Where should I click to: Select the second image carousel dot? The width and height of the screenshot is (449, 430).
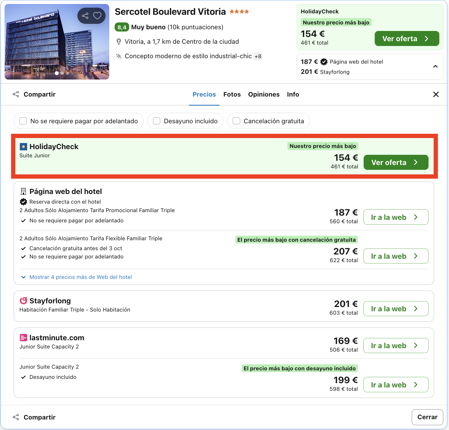(x=62, y=73)
